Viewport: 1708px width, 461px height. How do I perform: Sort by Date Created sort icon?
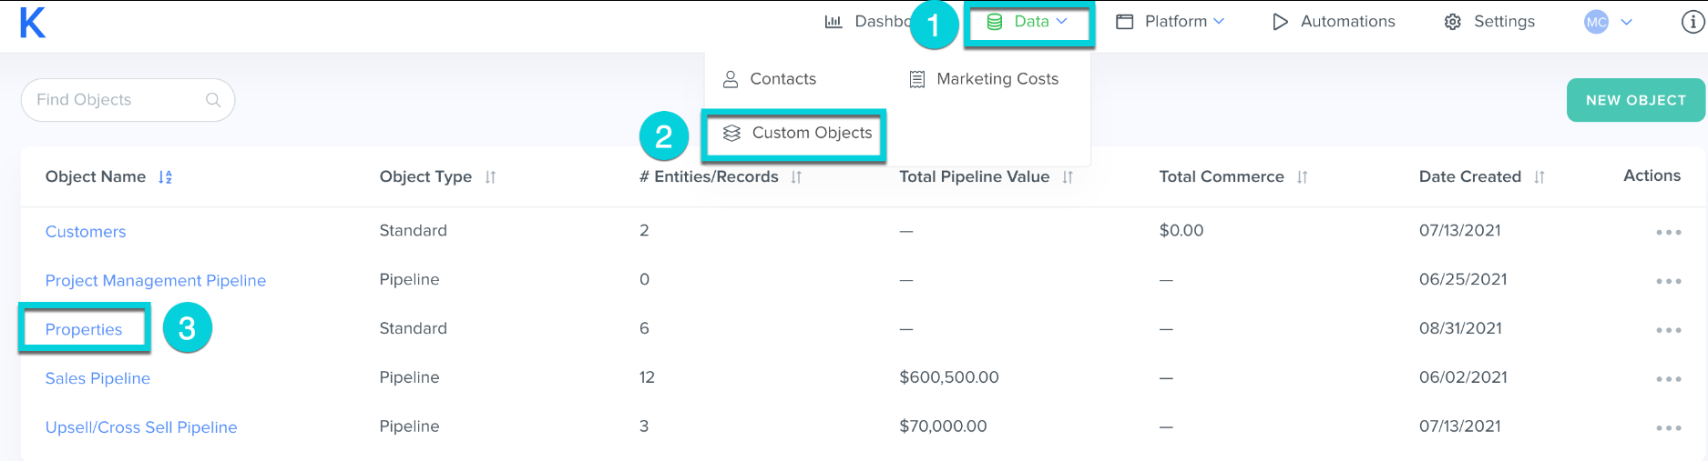(x=1539, y=177)
